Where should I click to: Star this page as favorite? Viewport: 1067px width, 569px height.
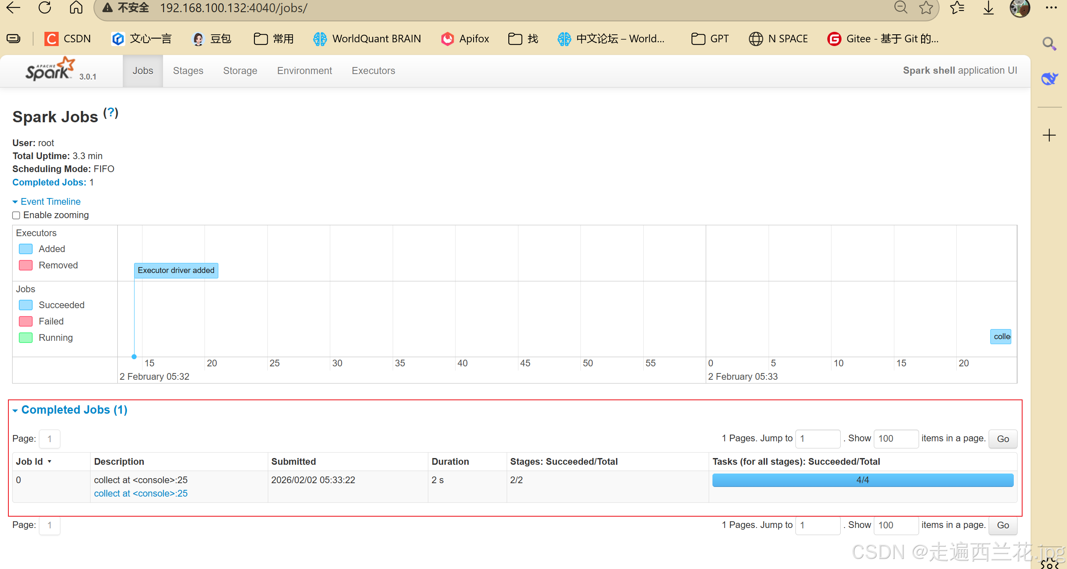pos(926,8)
